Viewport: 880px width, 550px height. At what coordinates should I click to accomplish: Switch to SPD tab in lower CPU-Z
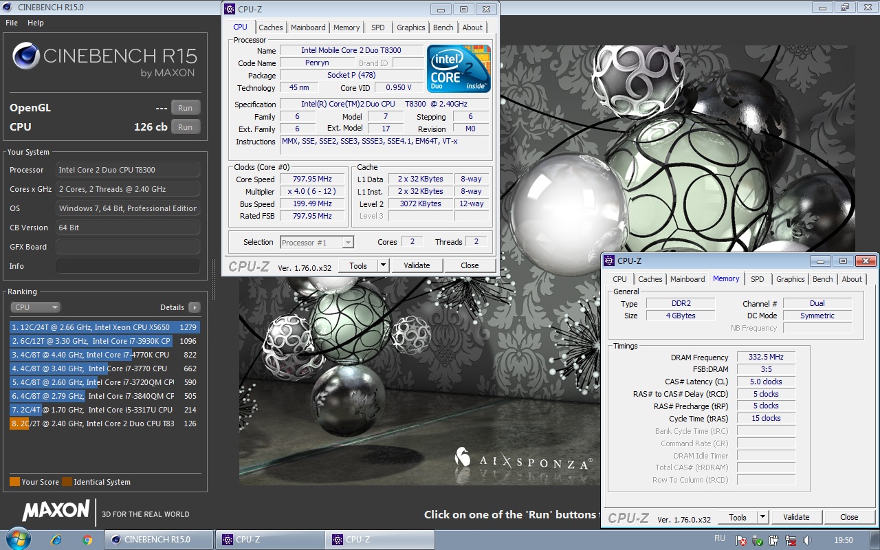(x=758, y=279)
